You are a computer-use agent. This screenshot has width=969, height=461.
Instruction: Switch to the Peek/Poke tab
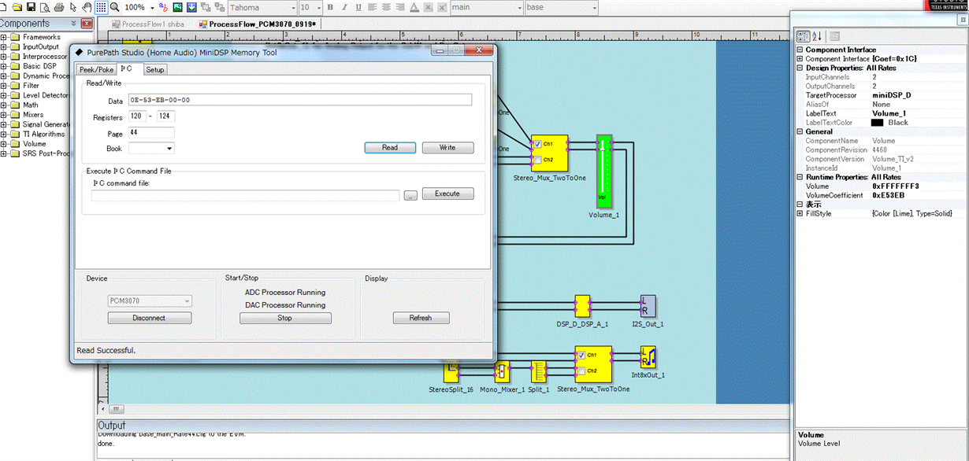pyautogui.click(x=97, y=69)
